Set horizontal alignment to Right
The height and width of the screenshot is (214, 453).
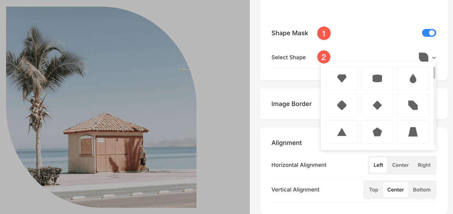pos(424,165)
